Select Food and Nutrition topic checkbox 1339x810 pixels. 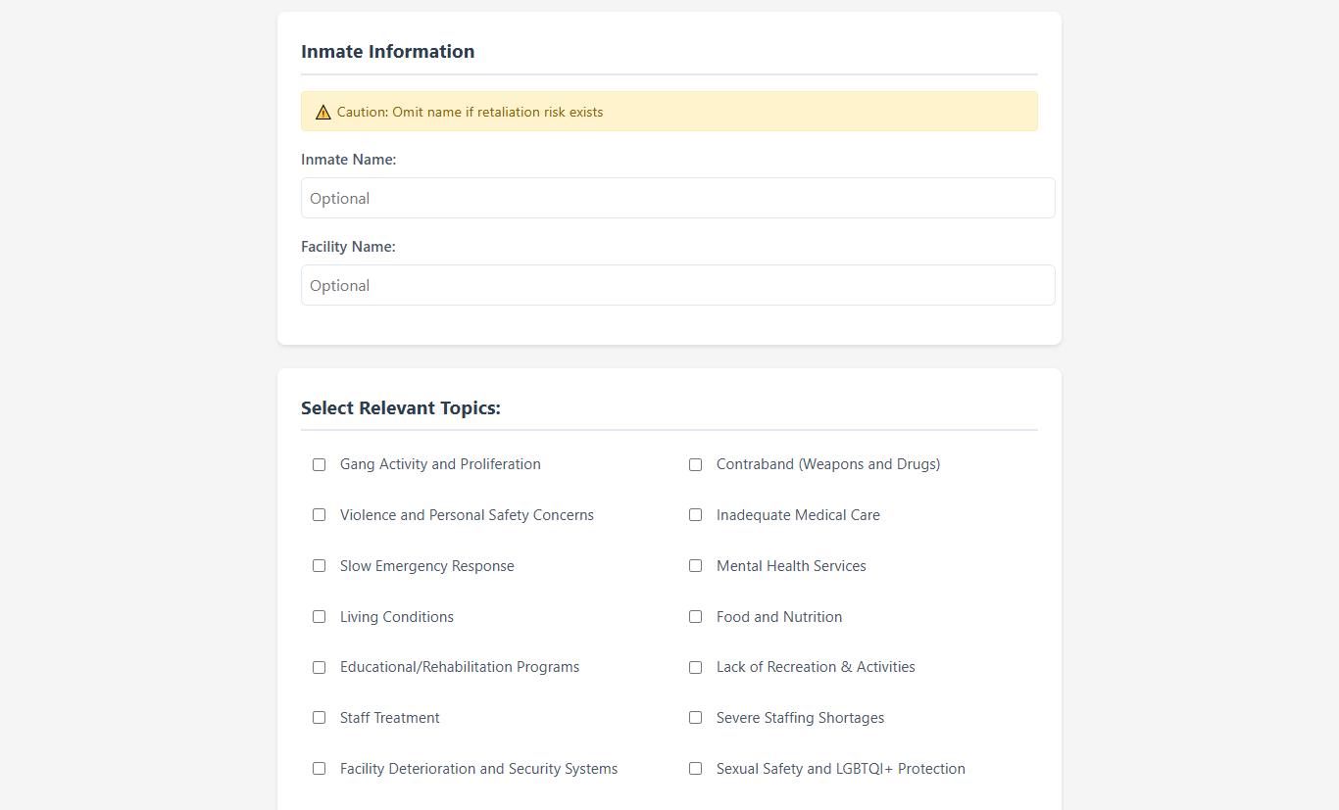695,617
